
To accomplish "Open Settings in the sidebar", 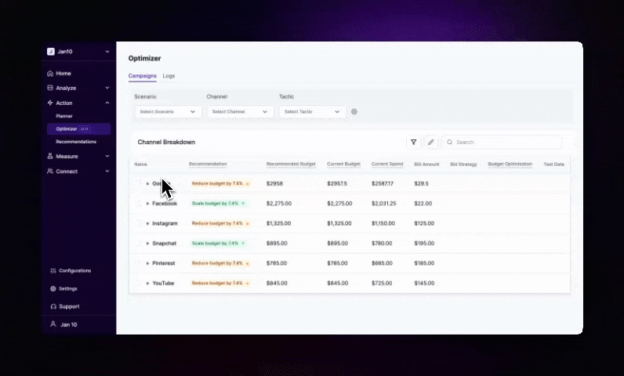I will 67,289.
